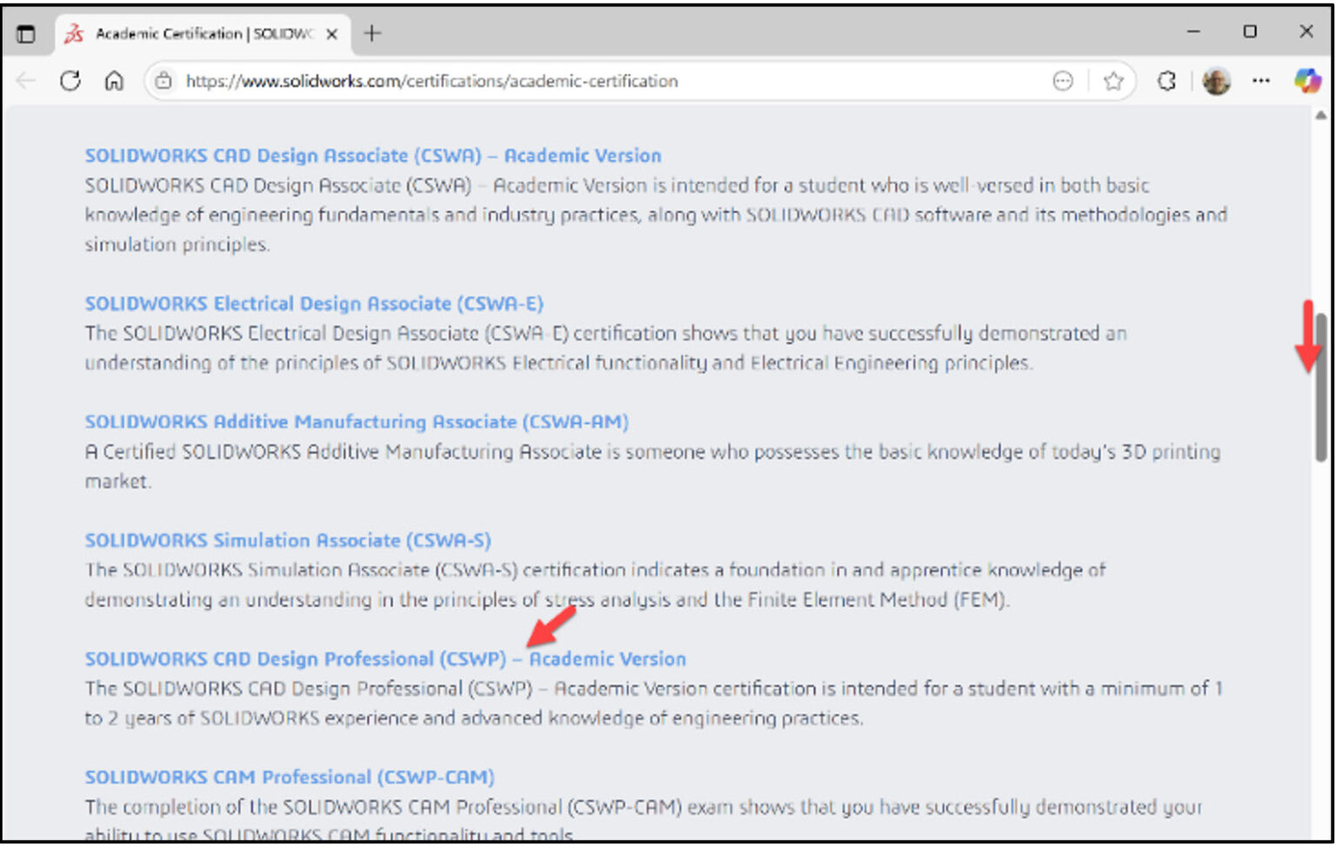Open the tab actions workspace menu

click(27, 34)
